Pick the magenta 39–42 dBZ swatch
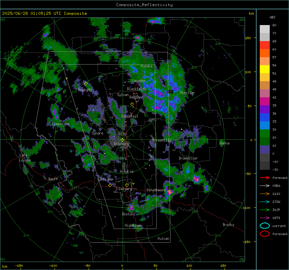 click(x=265, y=101)
